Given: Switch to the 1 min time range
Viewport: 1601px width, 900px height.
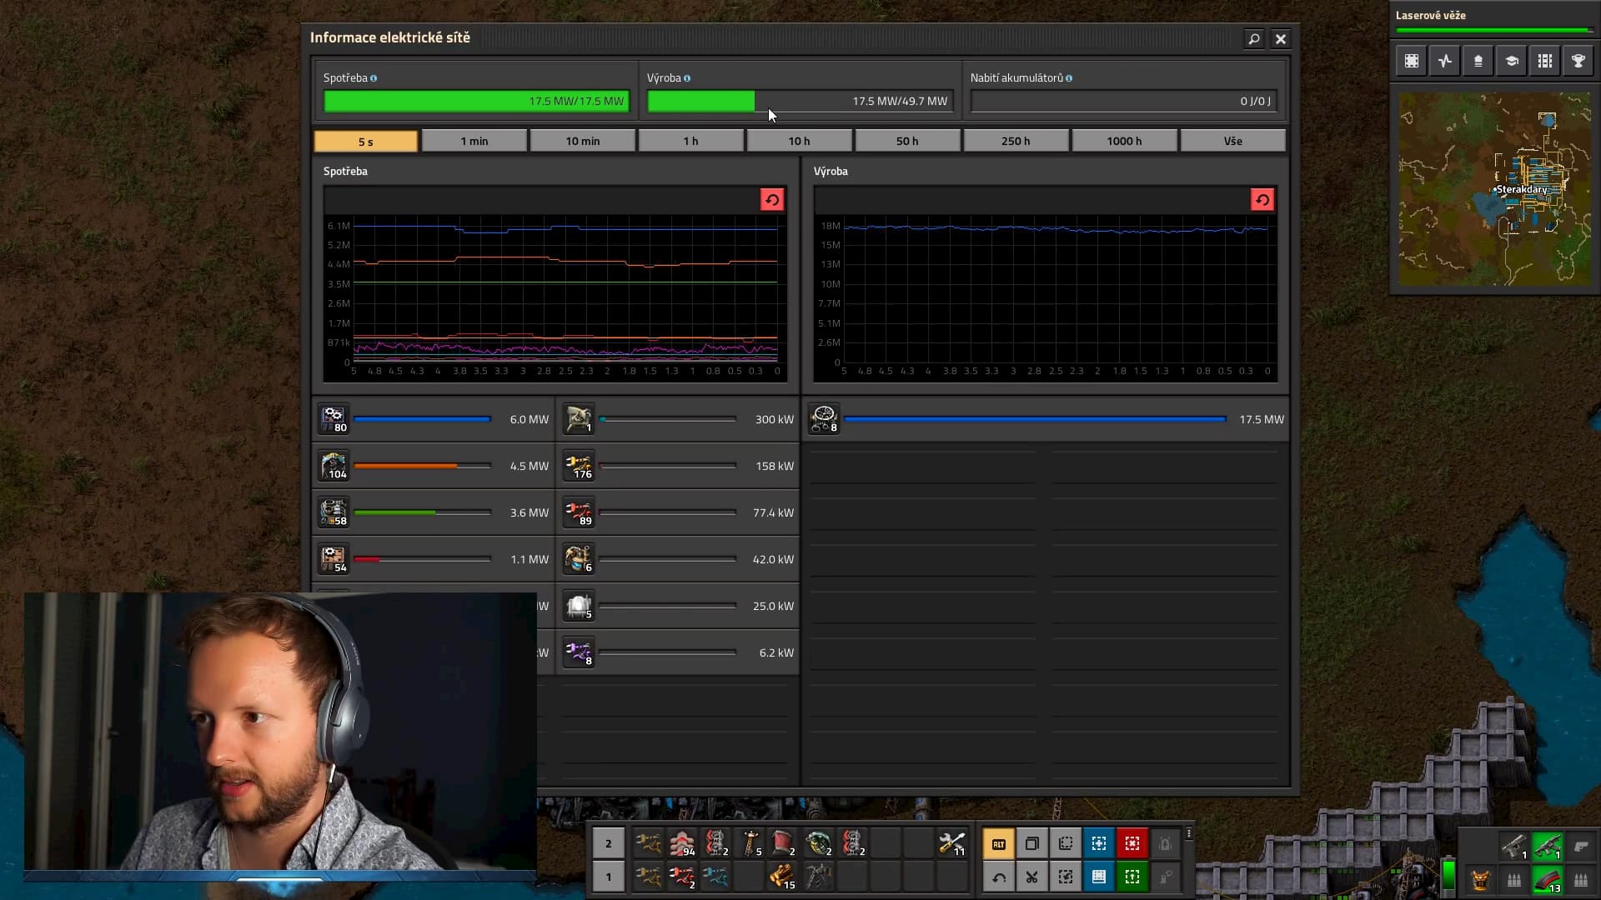Looking at the screenshot, I should [474, 141].
